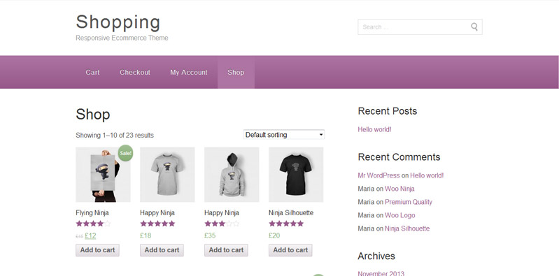
Task: Select the Shop navigation tab
Action: (236, 72)
